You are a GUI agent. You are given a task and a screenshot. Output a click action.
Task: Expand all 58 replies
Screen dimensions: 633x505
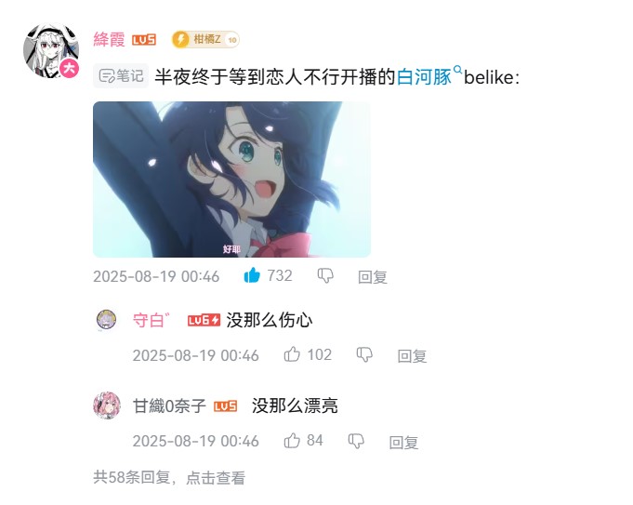tap(169, 477)
